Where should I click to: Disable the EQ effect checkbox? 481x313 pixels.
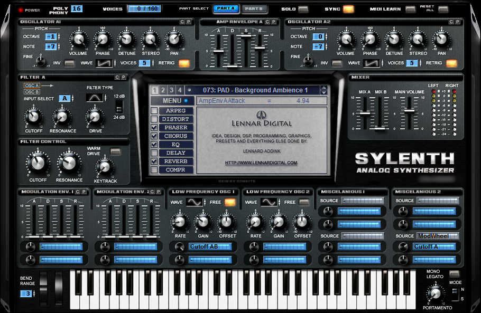coord(154,144)
